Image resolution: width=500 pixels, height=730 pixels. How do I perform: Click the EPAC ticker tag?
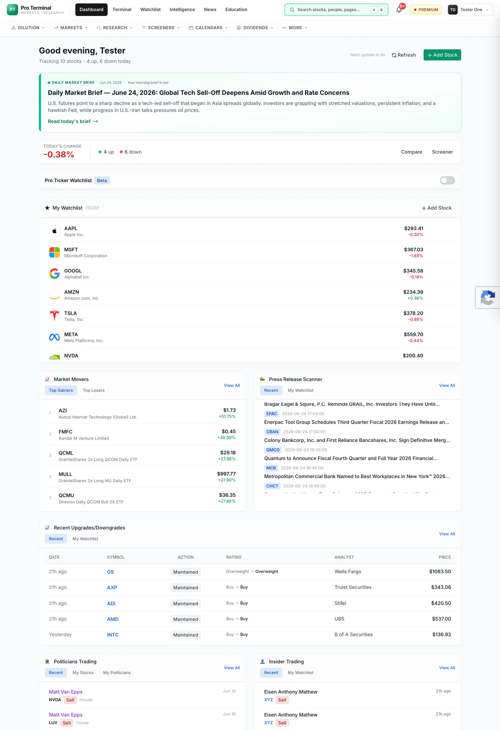271,414
